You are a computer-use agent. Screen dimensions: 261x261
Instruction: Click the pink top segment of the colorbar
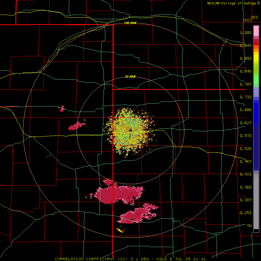[x=256, y=31]
